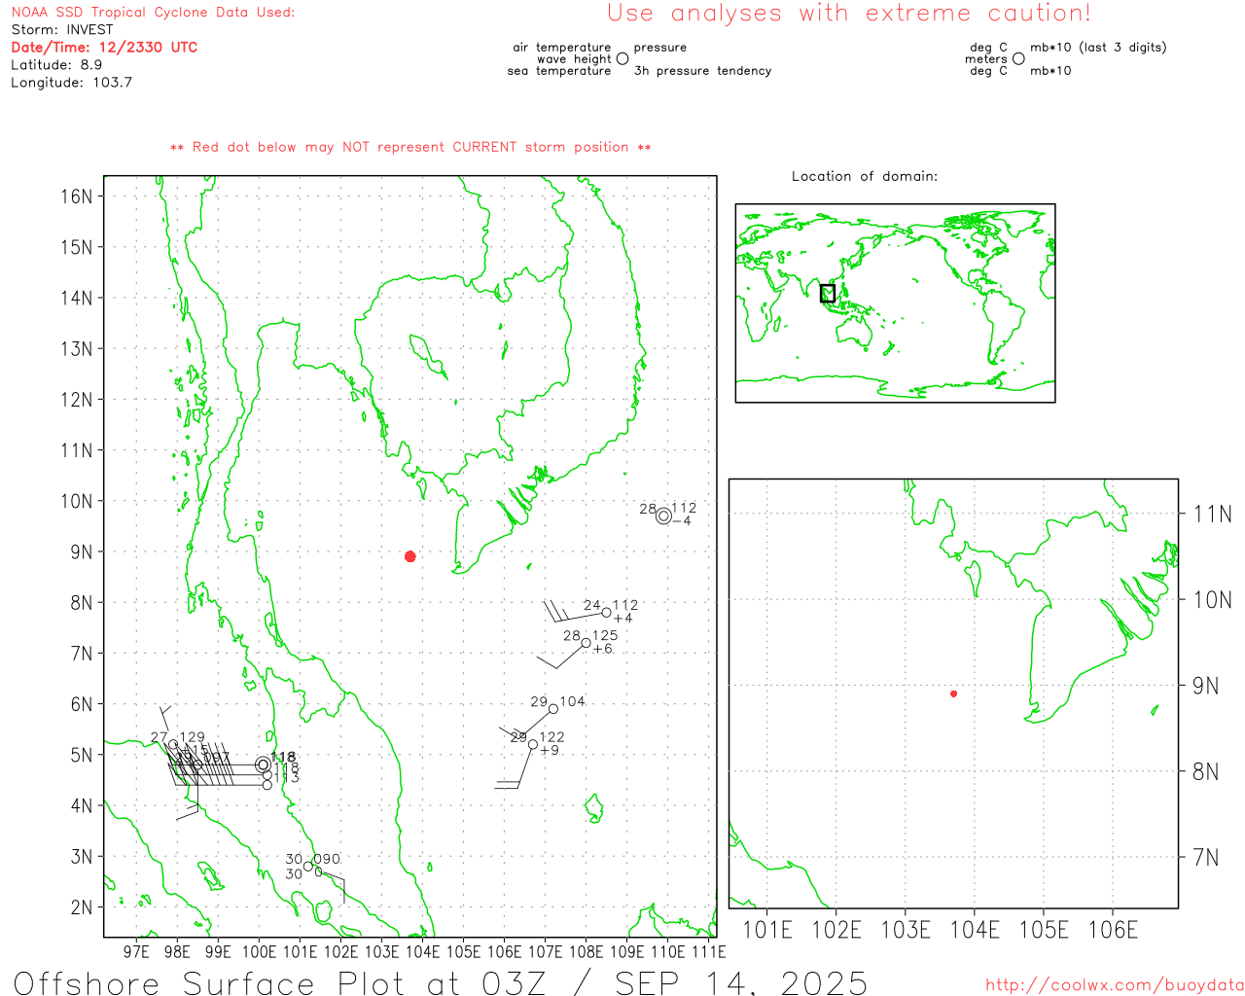Screen dimensions: 1245x996
Task: Click the red storm position dot on main map
Action: point(410,556)
